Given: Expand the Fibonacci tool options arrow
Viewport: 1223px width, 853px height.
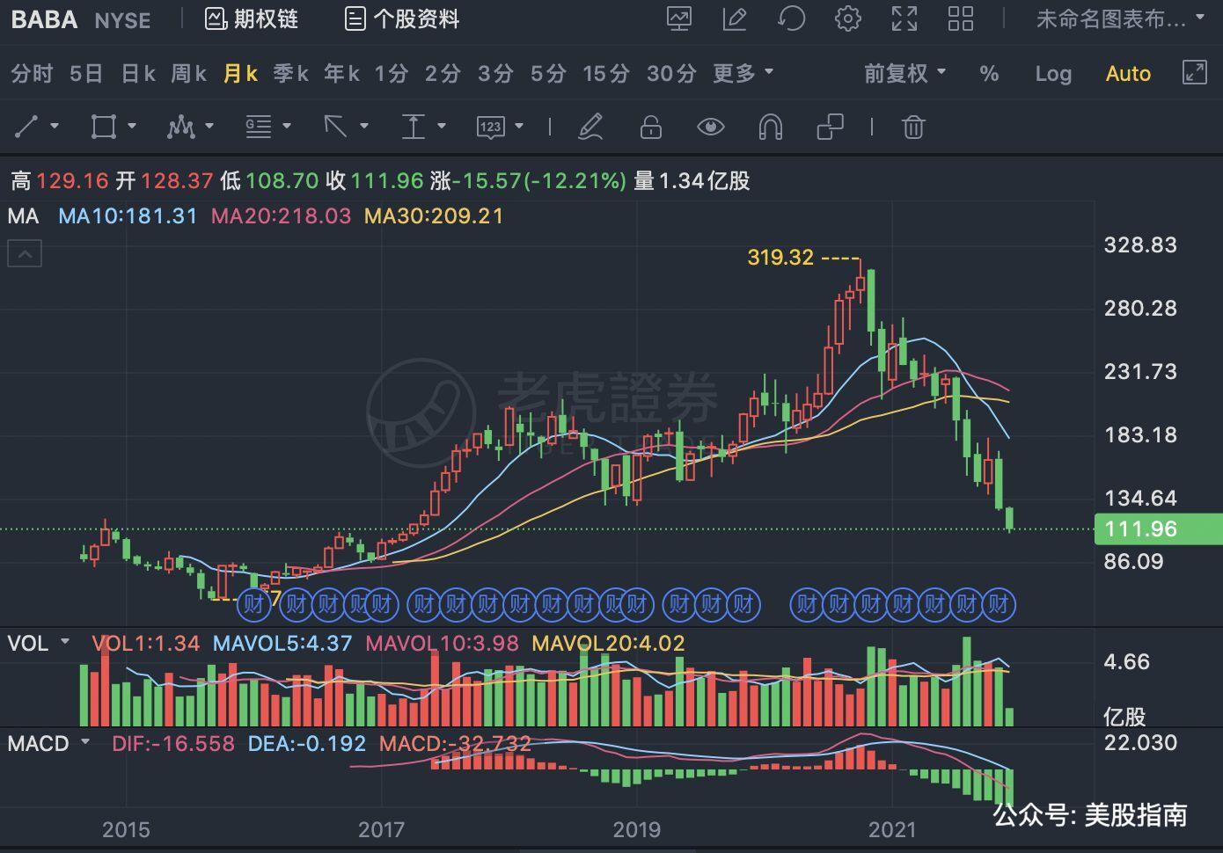Looking at the screenshot, I should pos(287,127).
